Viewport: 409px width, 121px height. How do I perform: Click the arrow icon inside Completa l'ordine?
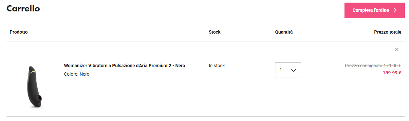click(x=395, y=10)
